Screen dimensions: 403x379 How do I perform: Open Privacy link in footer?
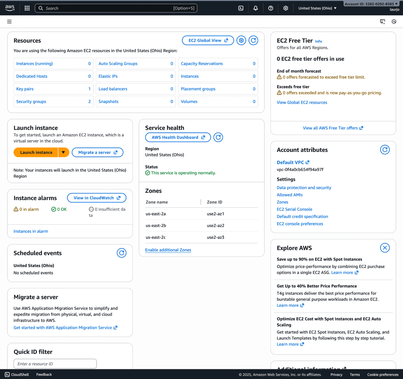pos(336,374)
